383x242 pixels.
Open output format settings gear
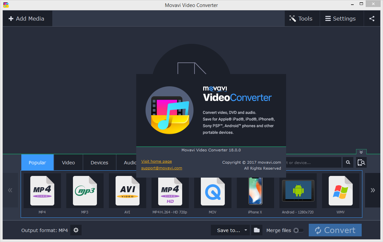point(76,230)
